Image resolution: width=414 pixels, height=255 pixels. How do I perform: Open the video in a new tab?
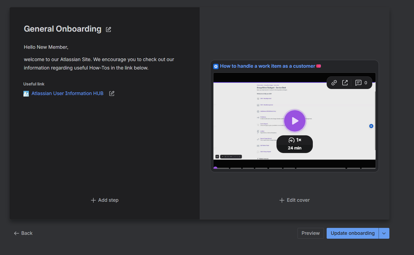[x=345, y=83]
